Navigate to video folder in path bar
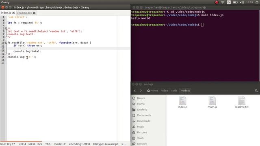Screen dimensions: 260x146 [x=165, y=90]
